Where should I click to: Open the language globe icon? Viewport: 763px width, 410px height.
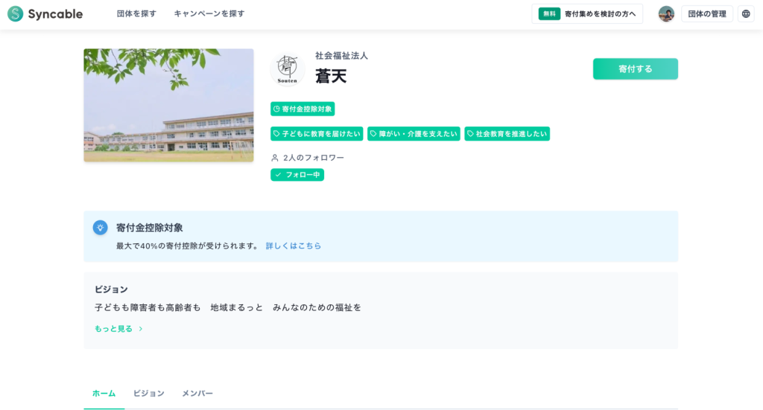pyautogui.click(x=746, y=13)
